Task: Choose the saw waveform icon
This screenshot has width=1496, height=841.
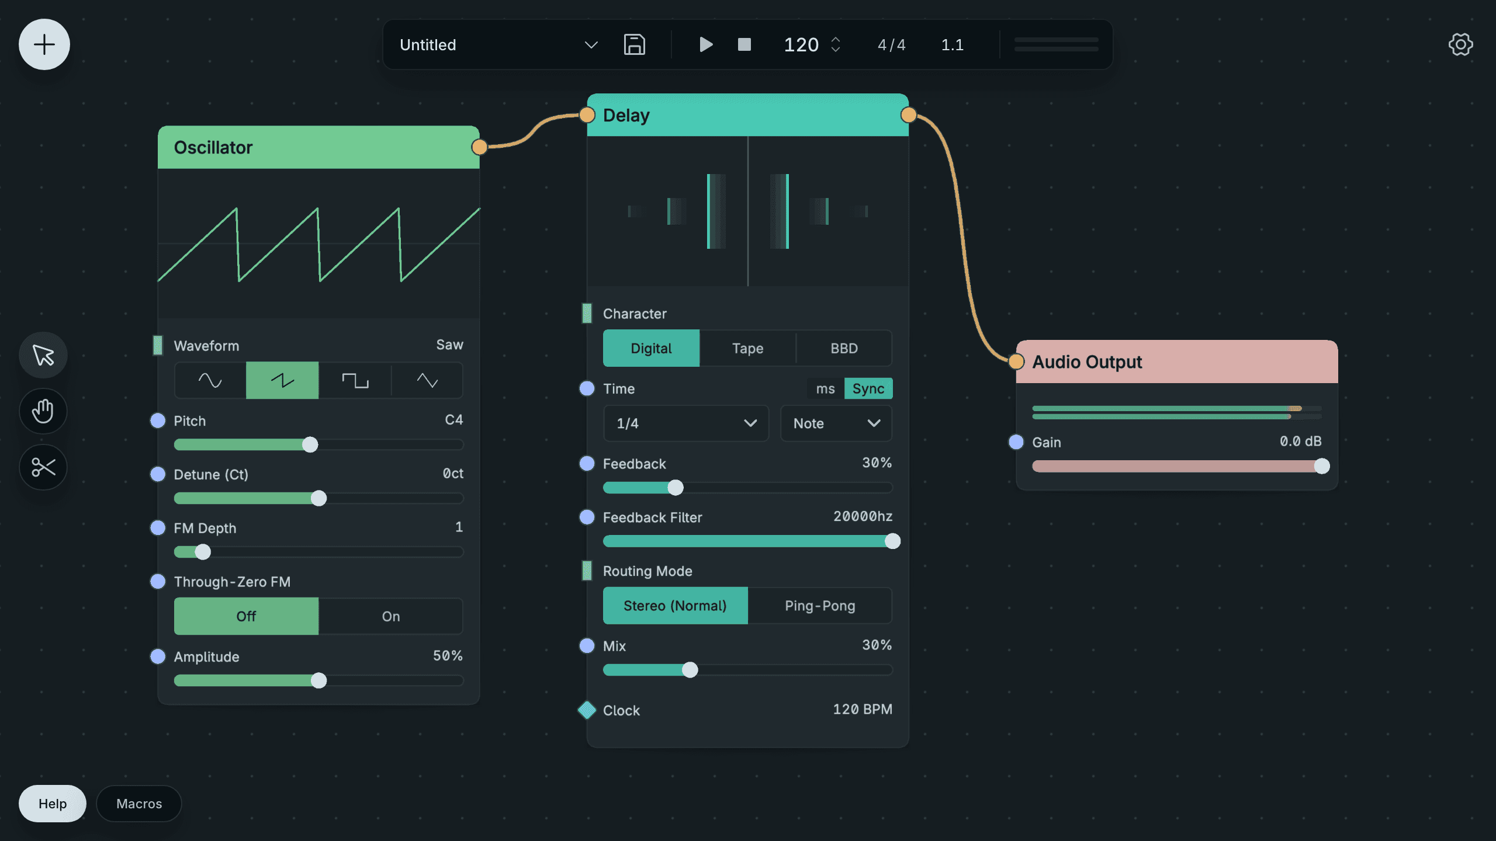Action: click(x=282, y=380)
